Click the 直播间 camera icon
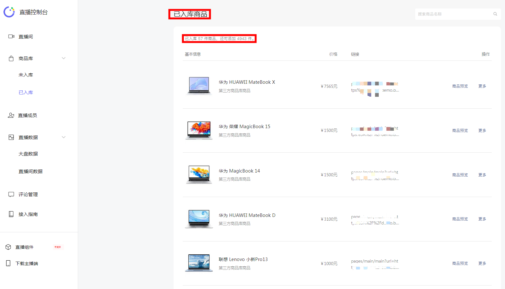 [11, 37]
